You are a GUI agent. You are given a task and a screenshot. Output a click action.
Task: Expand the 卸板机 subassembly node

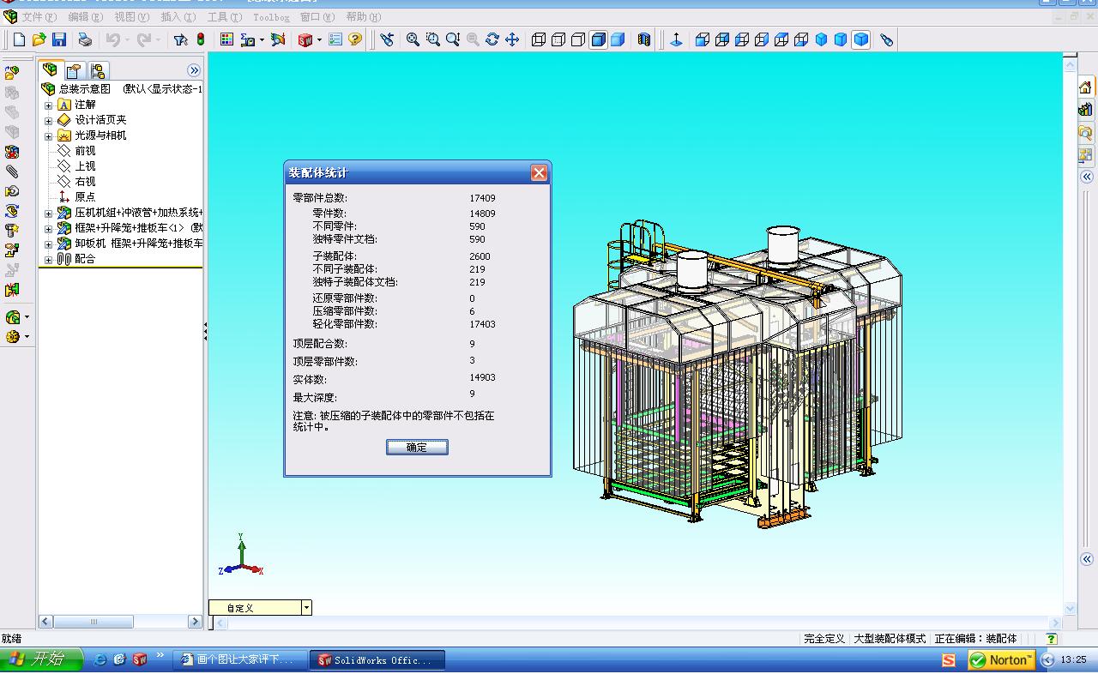[49, 244]
